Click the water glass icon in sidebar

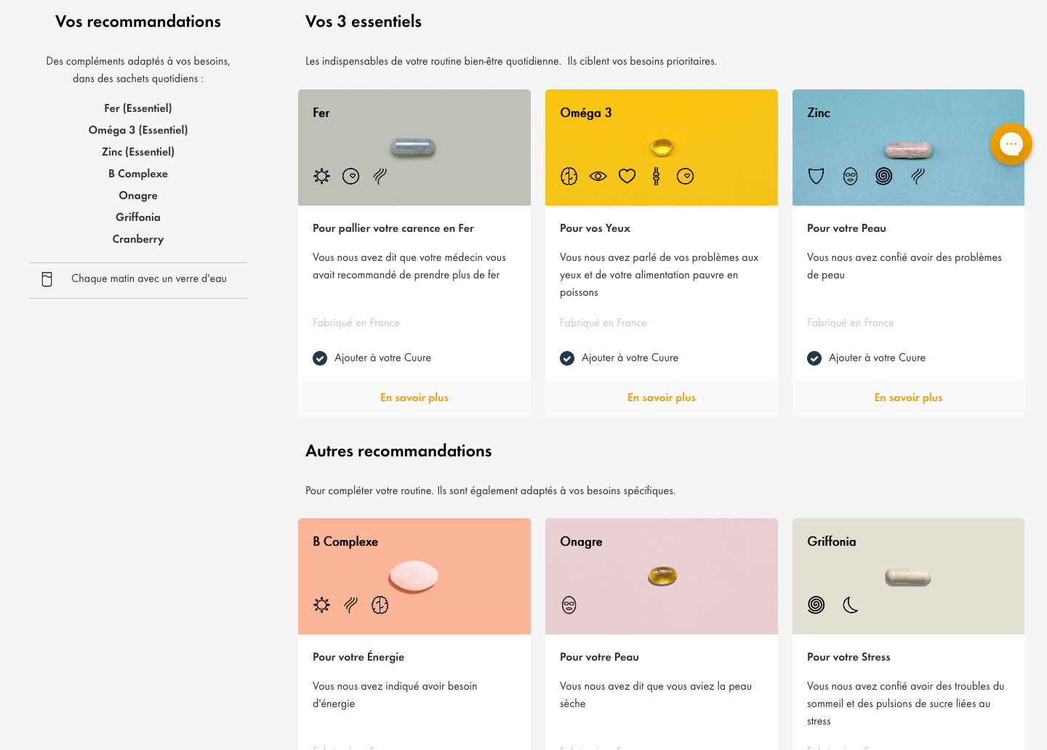pyautogui.click(x=47, y=279)
